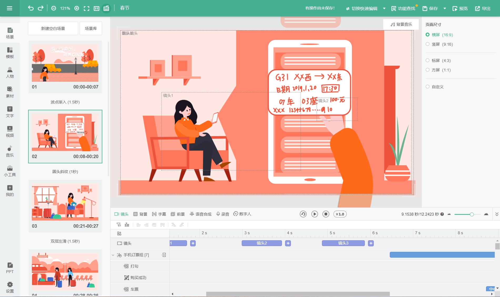
Task: Open the 场景 sidebar panel
Action: [10, 33]
